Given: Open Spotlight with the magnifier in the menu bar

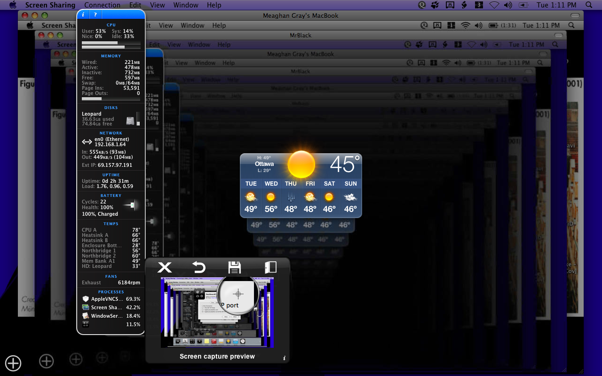Looking at the screenshot, I should [588, 5].
